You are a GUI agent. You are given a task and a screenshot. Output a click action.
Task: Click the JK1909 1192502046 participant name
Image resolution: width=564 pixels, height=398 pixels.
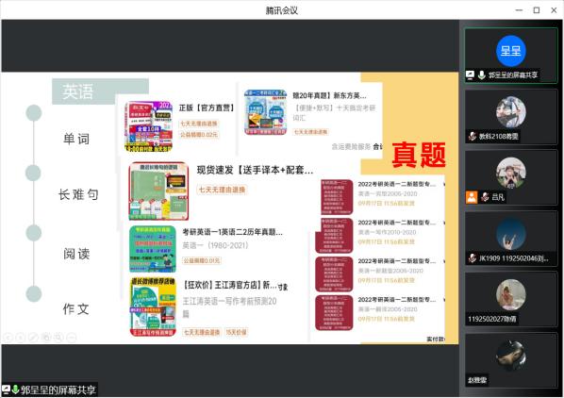pyautogui.click(x=514, y=258)
